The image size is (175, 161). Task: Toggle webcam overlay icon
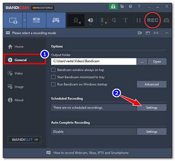76,20
